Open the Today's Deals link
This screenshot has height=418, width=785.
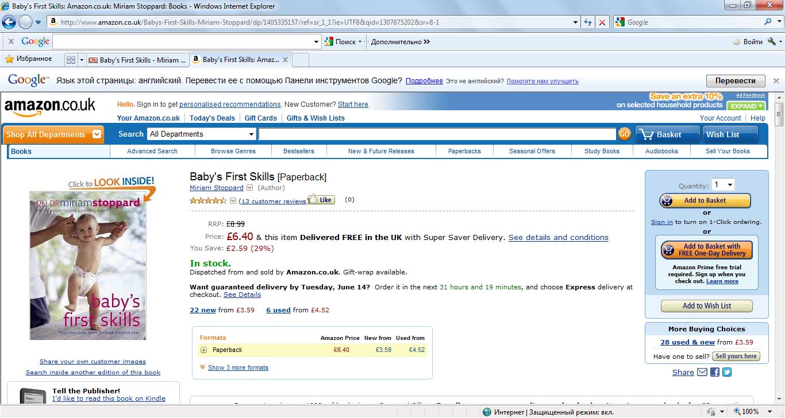[212, 118]
